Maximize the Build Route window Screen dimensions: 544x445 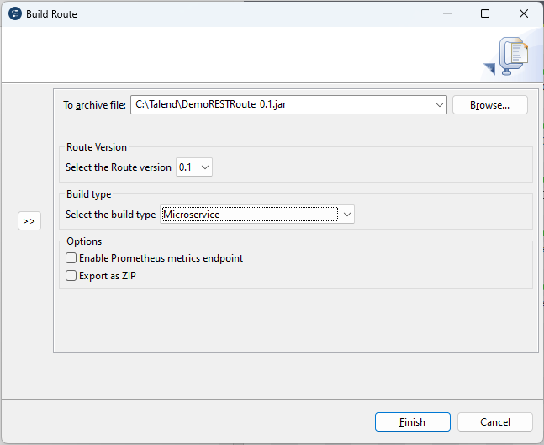(x=485, y=13)
